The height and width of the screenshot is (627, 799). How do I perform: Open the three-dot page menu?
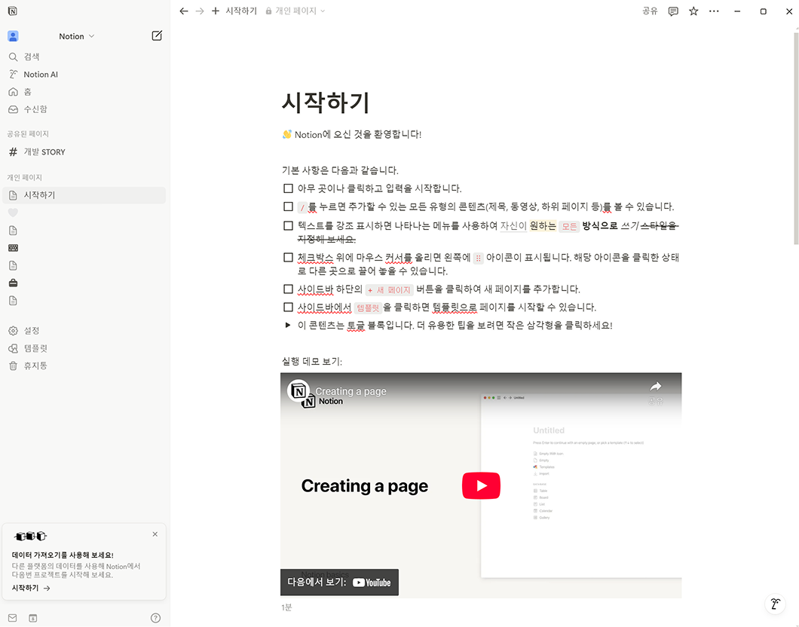[x=714, y=11]
